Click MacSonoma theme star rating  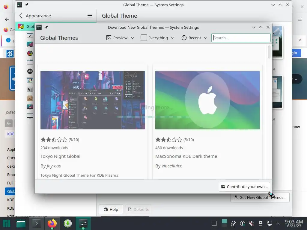(x=169, y=140)
